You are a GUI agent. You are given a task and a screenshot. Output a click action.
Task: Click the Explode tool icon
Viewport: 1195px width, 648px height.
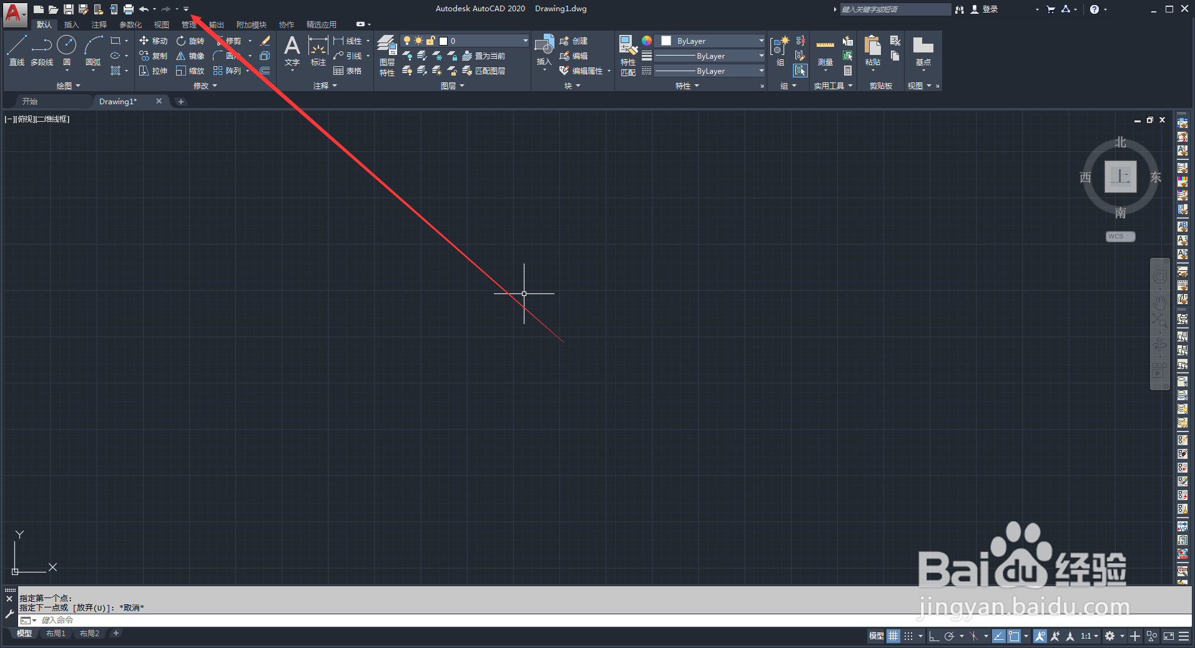coord(265,56)
